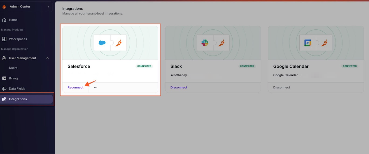Click Google Calendar CONNECTED status badge
Image resolution: width=369 pixels, height=154 pixels.
[x=350, y=66]
